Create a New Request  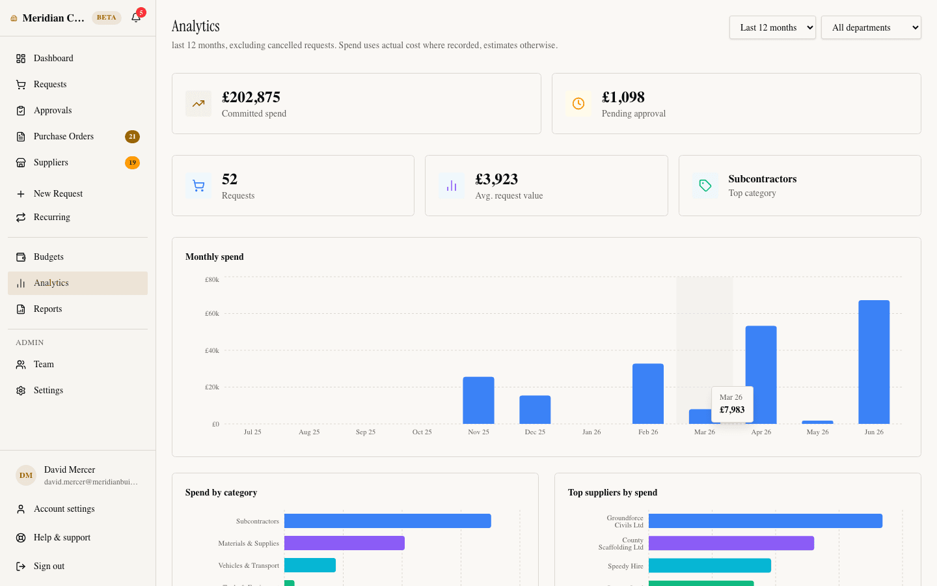click(x=78, y=194)
